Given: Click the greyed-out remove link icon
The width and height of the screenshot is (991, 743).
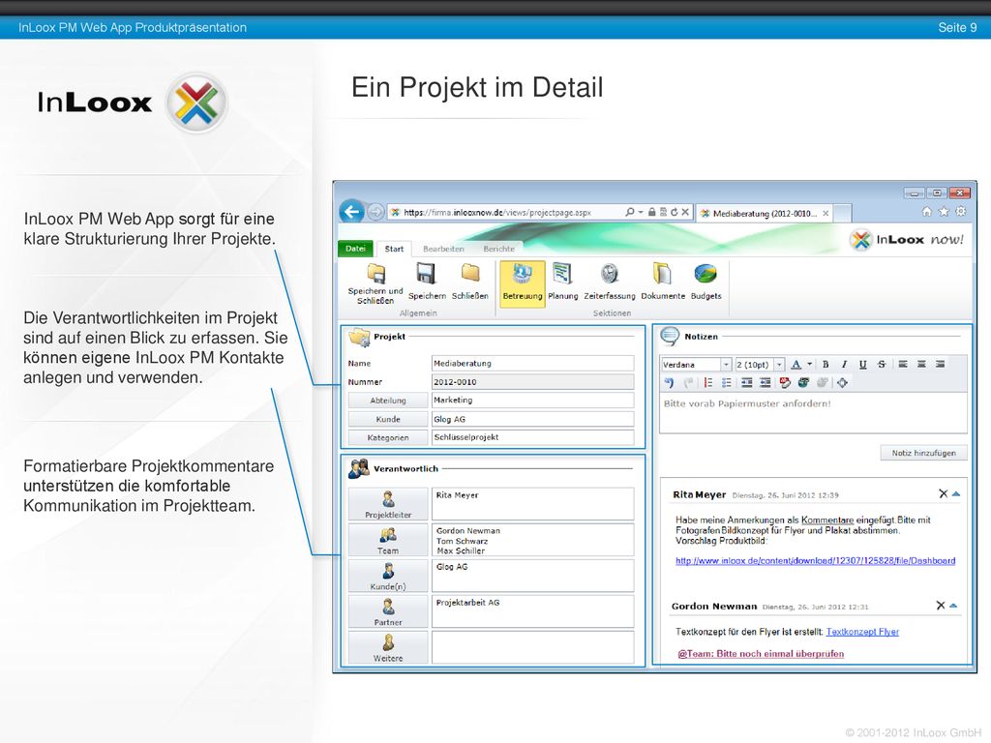Looking at the screenshot, I should (x=823, y=383).
